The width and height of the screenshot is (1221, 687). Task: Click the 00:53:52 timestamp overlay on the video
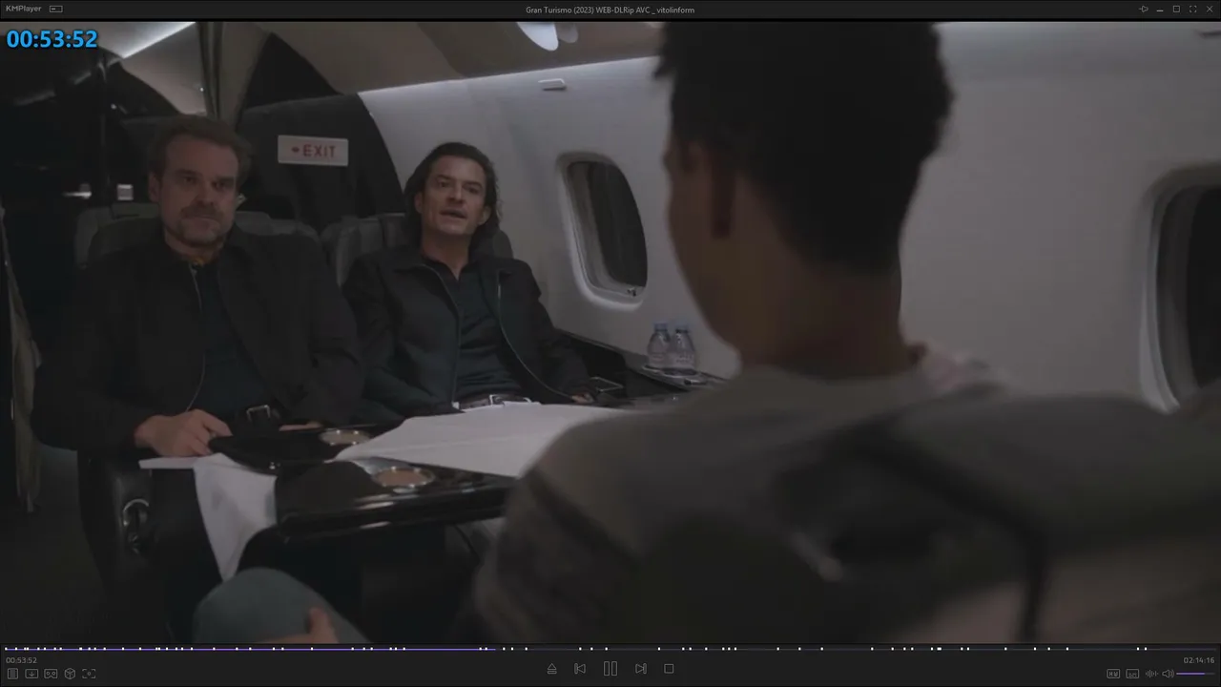coord(52,39)
